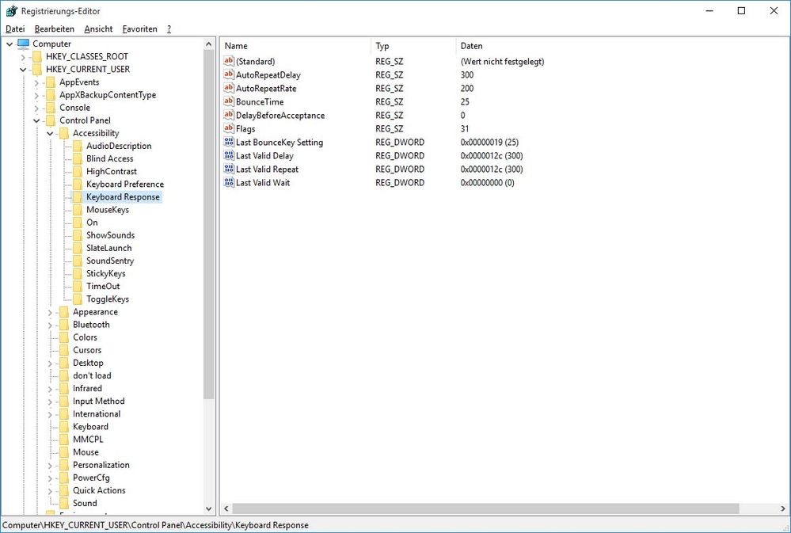Viewport: 791px width, 533px height.
Task: Click the horizontal scrollbar in values pane
Action: click(x=481, y=508)
